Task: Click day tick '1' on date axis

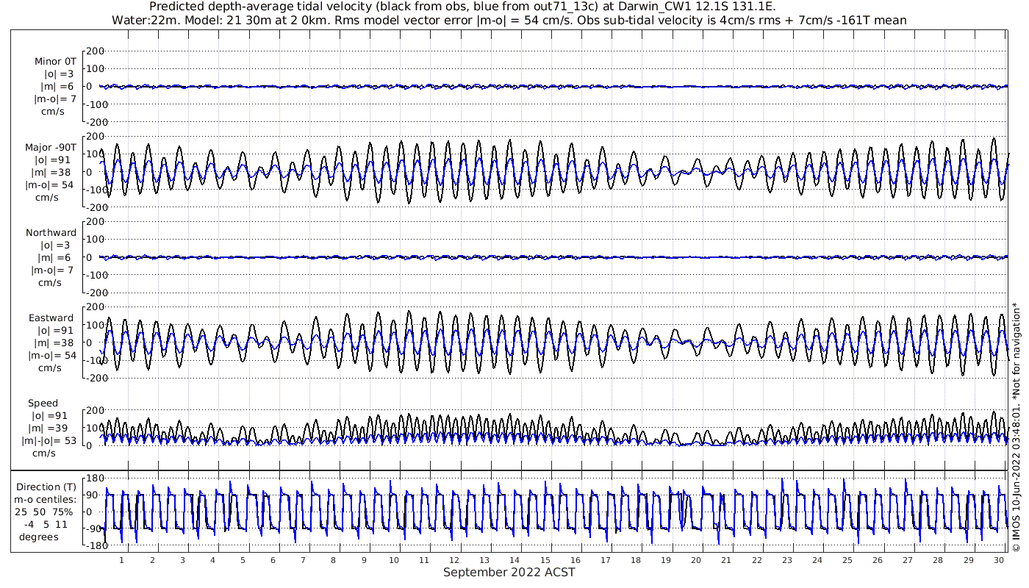Action: click(x=122, y=560)
